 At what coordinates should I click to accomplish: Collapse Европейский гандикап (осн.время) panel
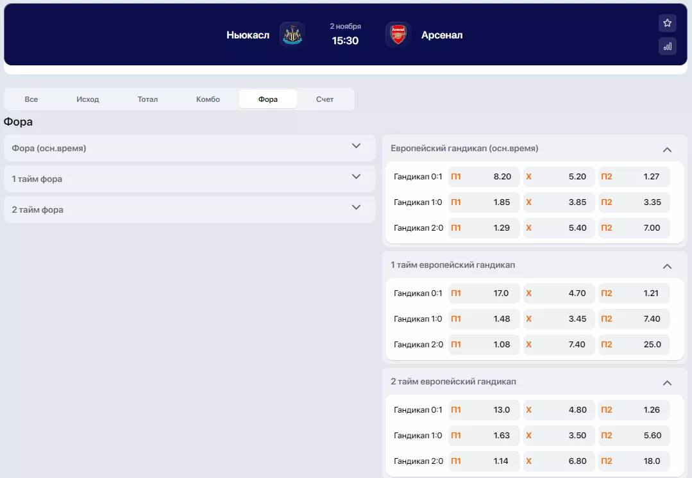pos(667,149)
